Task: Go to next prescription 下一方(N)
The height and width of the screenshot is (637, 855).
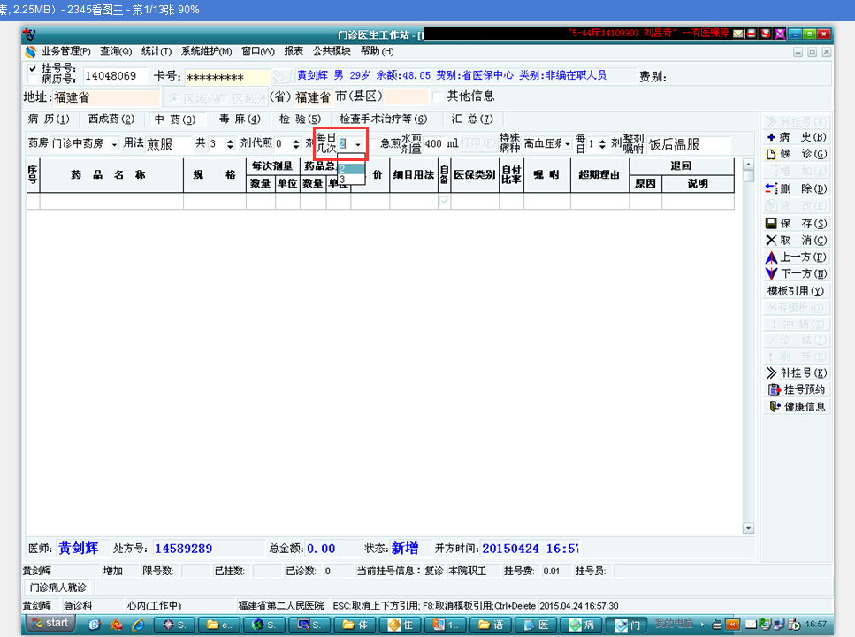Action: 796,273
